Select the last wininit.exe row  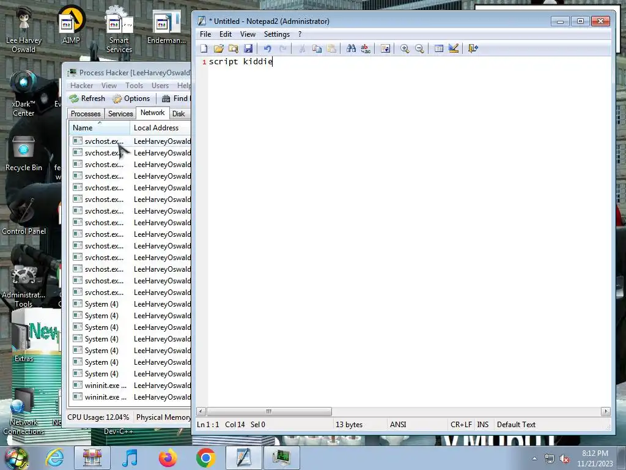pos(131,397)
